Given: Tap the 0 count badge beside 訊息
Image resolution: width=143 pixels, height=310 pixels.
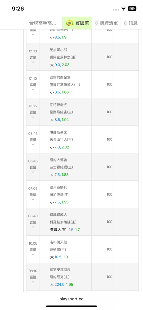Looking at the screenshot, I should point(125,23).
